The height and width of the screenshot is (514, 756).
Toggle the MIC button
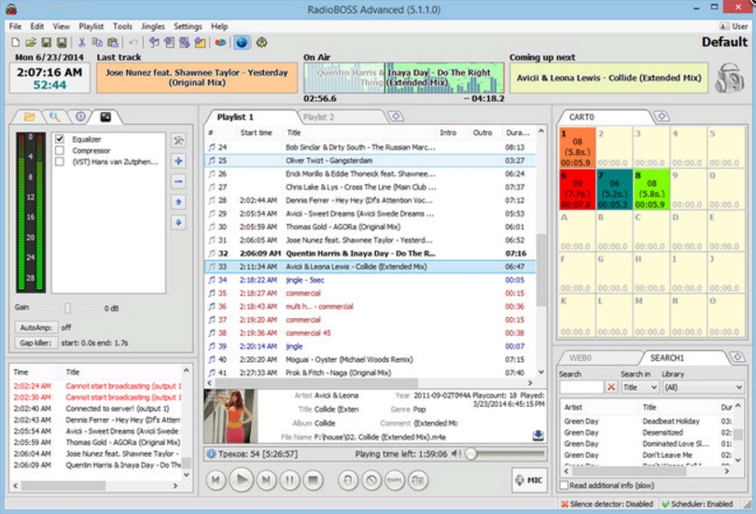coord(529,479)
